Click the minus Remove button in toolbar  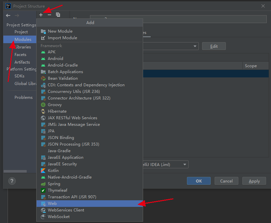coord(49,15)
